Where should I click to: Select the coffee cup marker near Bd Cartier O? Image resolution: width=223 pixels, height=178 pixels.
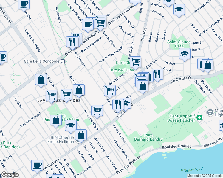(37, 166)
